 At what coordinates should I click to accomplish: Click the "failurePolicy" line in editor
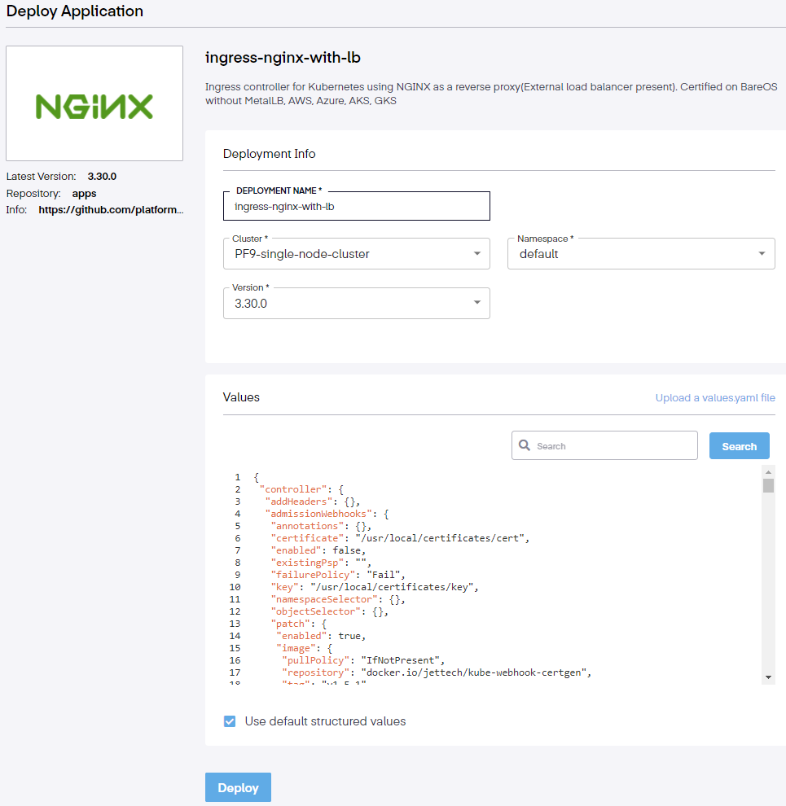[338, 575]
